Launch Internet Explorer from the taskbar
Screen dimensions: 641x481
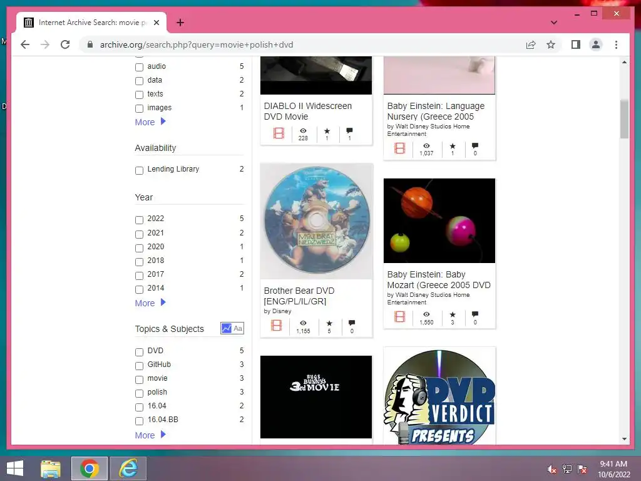[x=128, y=468]
